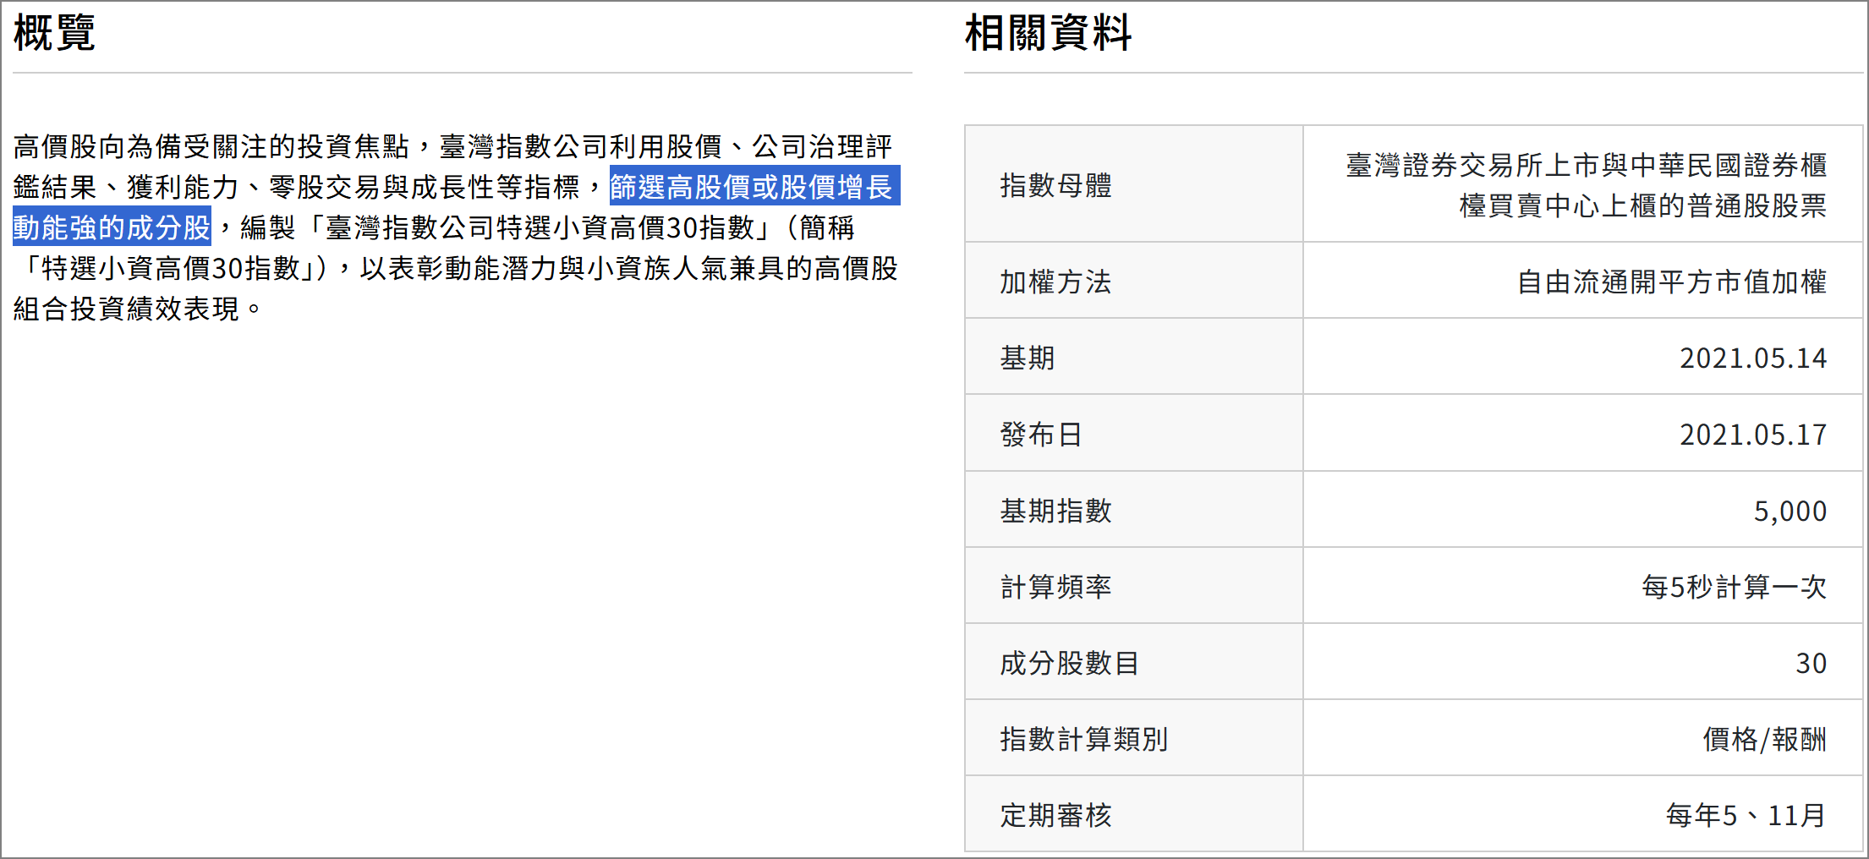Click the value 每年5、11月

point(1746,814)
